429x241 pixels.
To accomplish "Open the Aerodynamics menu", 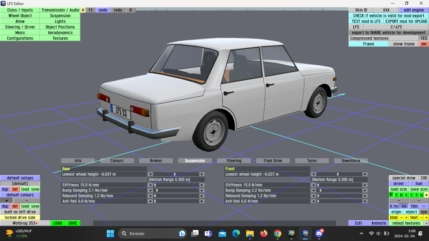I will pyautogui.click(x=60, y=33).
